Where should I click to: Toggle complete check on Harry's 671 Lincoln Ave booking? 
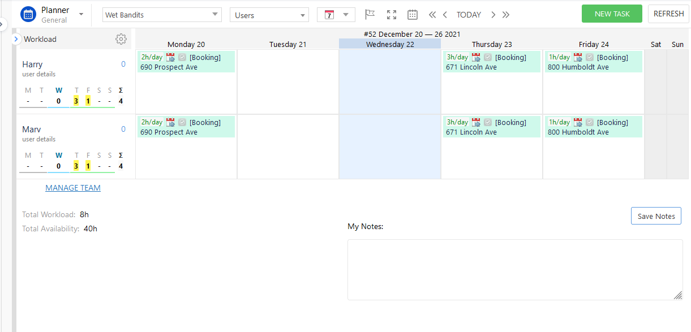488,57
